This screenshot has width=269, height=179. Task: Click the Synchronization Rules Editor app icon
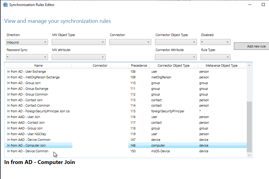tap(5, 5)
